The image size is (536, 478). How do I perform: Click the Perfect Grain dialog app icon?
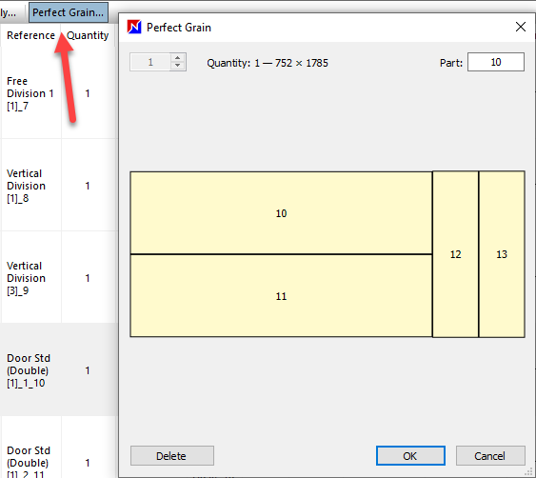134,27
